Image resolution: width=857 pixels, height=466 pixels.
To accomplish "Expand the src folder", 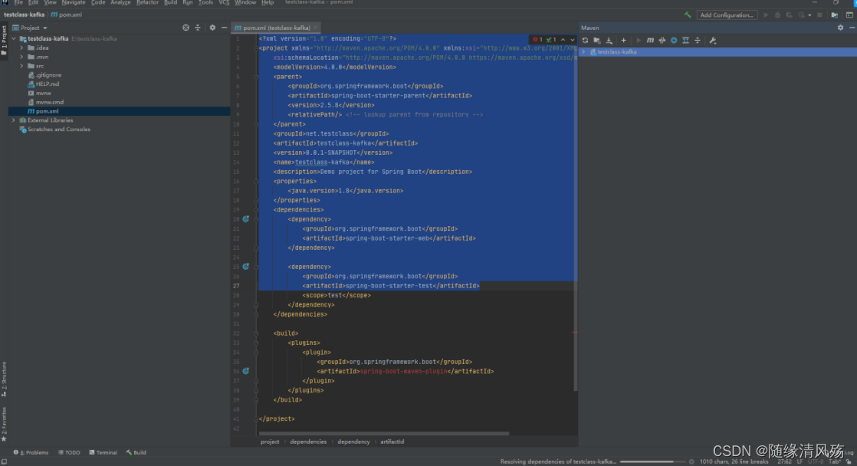I will [22, 66].
